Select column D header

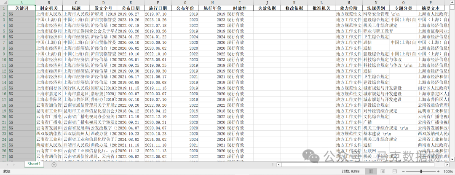click(x=103, y=3)
